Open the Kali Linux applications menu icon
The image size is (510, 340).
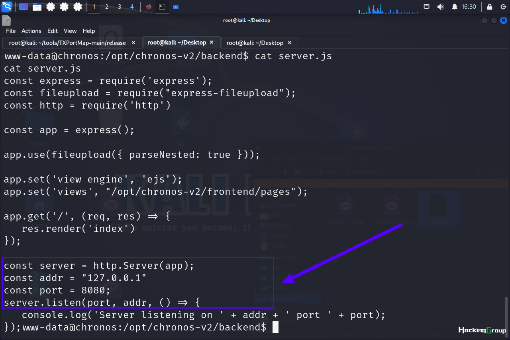pos(7,7)
